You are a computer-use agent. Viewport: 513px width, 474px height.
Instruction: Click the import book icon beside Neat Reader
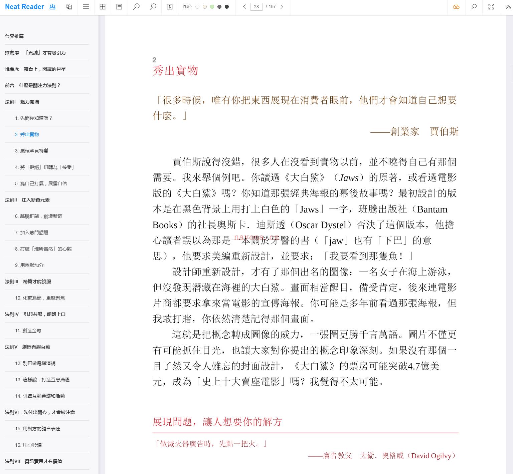[x=52, y=7]
